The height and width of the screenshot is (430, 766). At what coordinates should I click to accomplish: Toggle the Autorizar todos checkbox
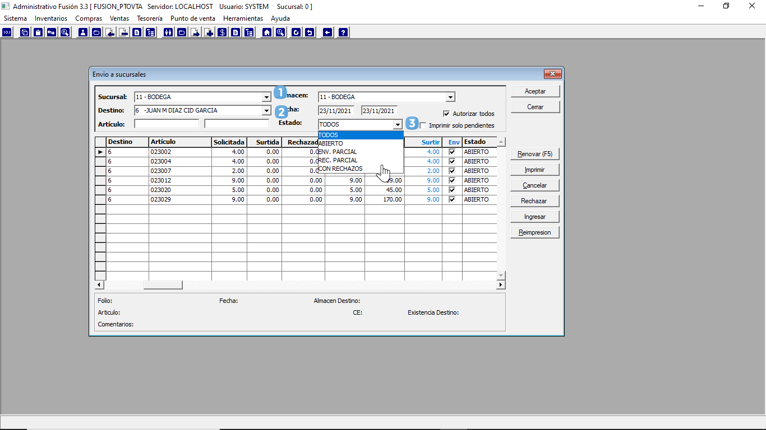(446, 114)
